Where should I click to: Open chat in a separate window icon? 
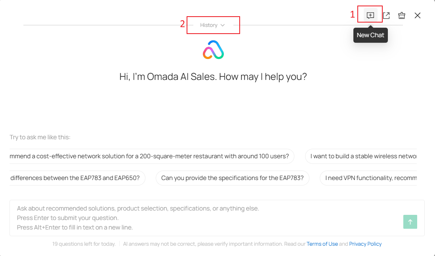(386, 15)
